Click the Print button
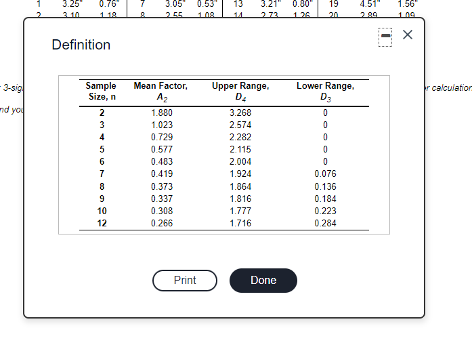472x347 pixels. [x=184, y=281]
